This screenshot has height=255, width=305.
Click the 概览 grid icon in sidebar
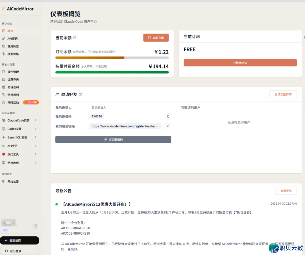click(4, 31)
